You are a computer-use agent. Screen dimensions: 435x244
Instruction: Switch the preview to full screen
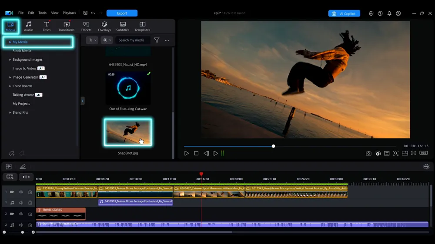413,153
